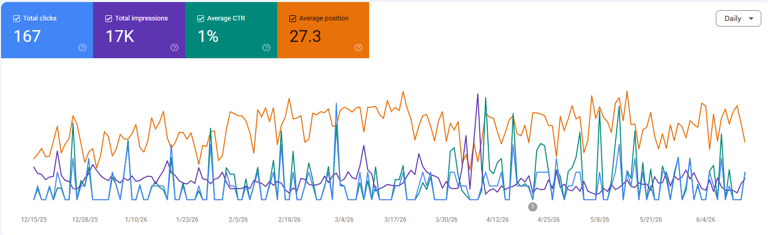768x235 pixels.
Task: Select the blue Total clicks card
Action: (x=47, y=30)
